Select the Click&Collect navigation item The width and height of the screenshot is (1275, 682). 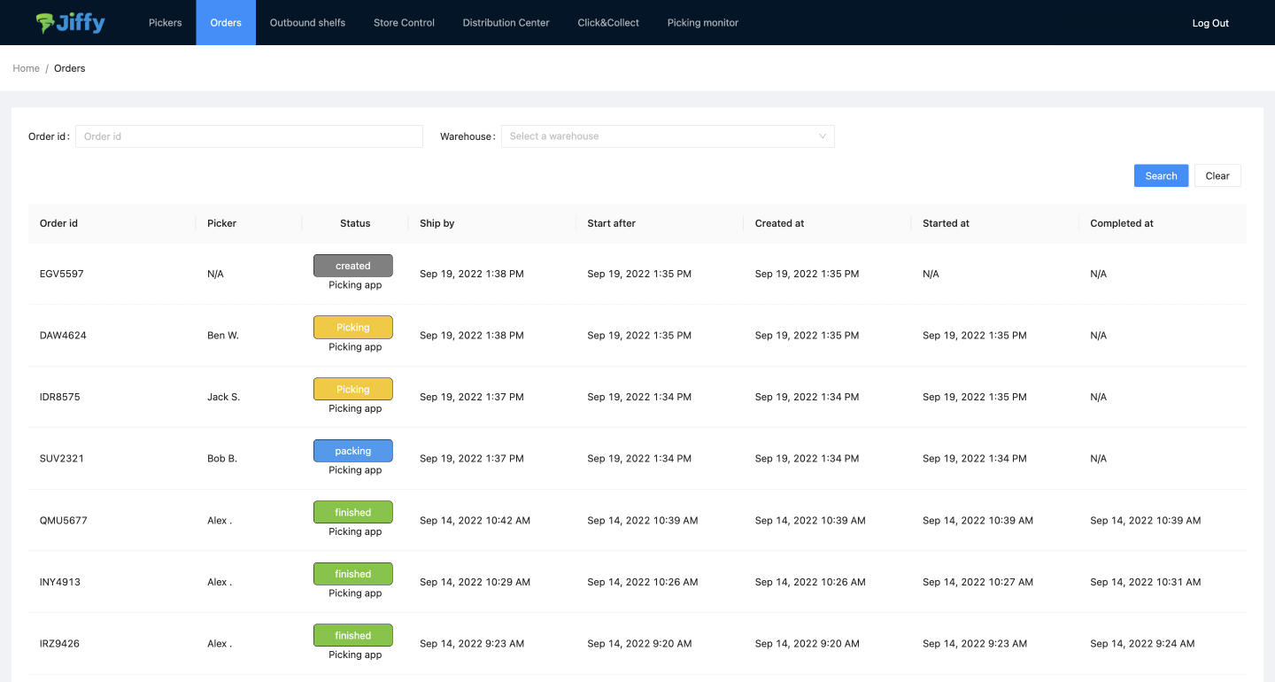608,23
